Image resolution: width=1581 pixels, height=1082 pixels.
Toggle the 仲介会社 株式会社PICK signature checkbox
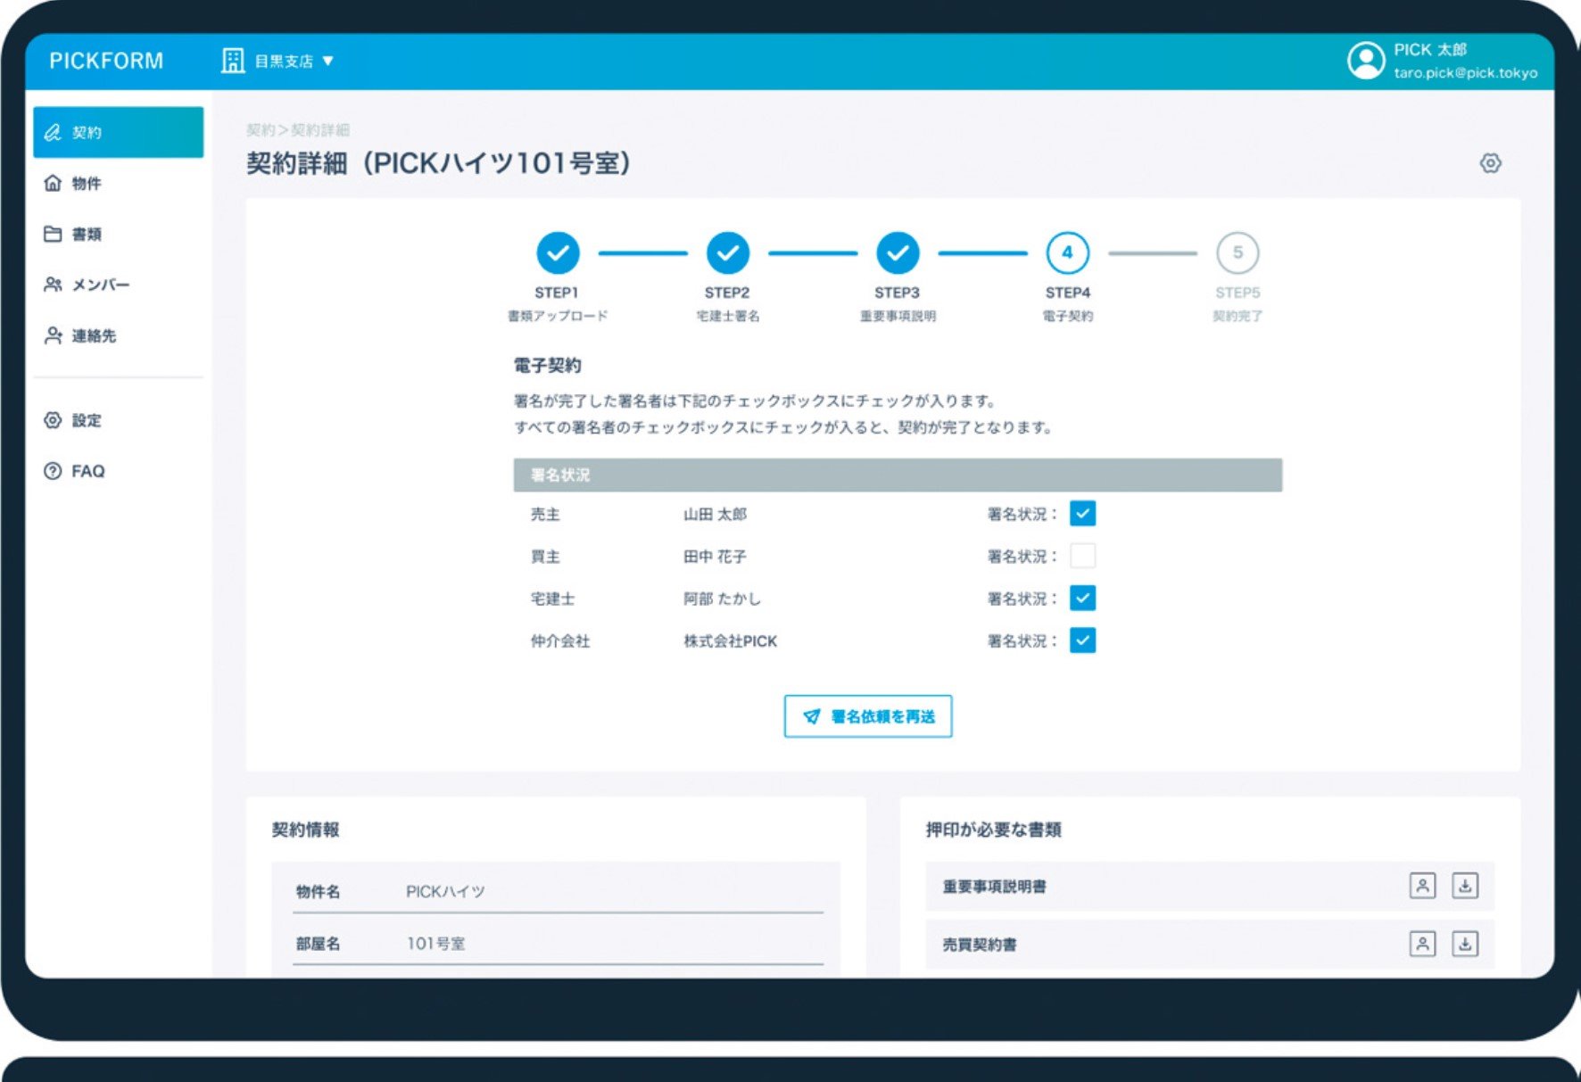(x=1082, y=640)
